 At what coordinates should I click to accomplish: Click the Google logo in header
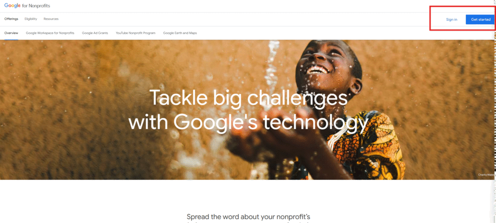[12, 6]
